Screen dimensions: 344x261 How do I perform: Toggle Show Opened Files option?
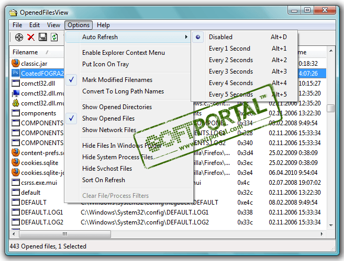[x=129, y=118]
